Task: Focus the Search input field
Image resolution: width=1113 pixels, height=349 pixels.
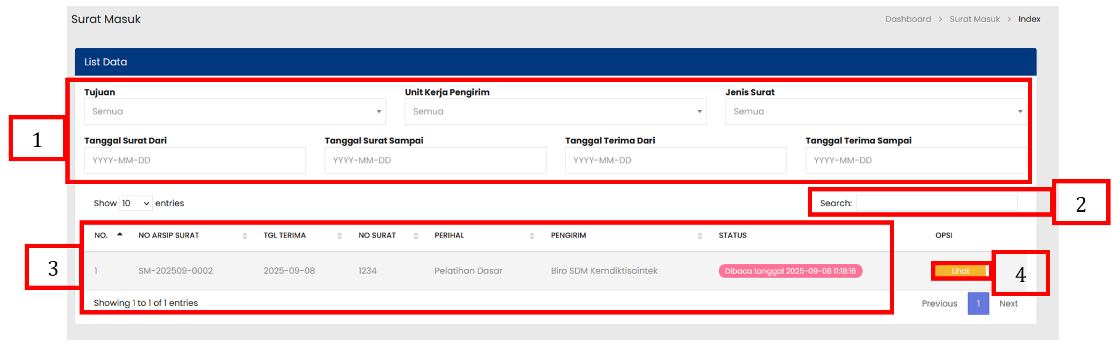Action: [x=937, y=203]
